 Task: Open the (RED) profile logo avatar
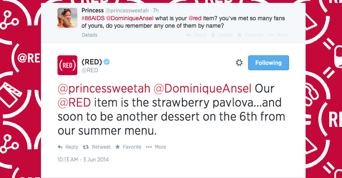[x=66, y=65]
